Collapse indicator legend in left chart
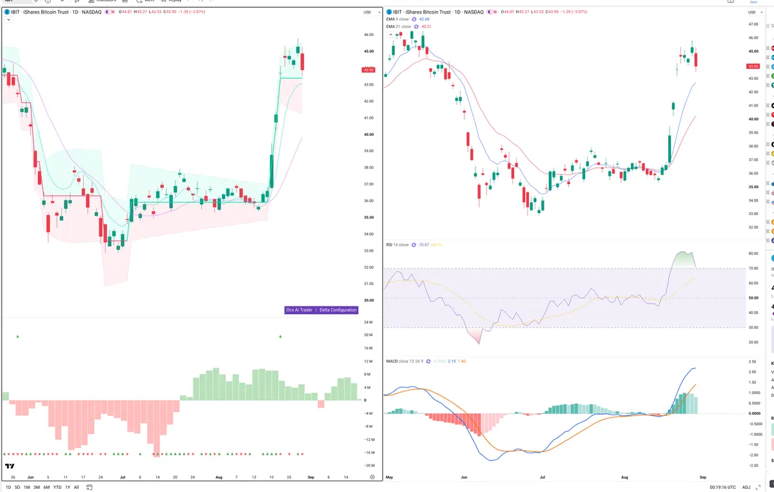 coord(8,20)
